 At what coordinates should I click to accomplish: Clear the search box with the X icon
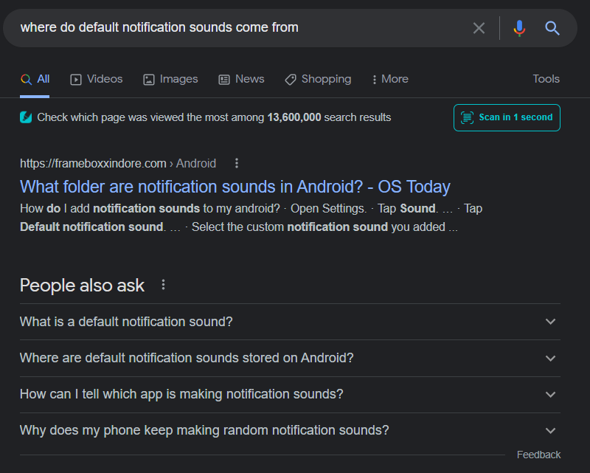[479, 28]
